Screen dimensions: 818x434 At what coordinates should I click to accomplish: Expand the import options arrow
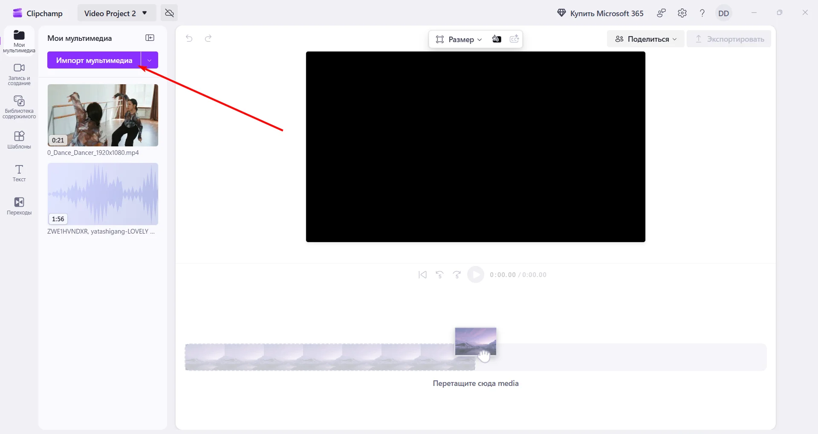tap(150, 60)
